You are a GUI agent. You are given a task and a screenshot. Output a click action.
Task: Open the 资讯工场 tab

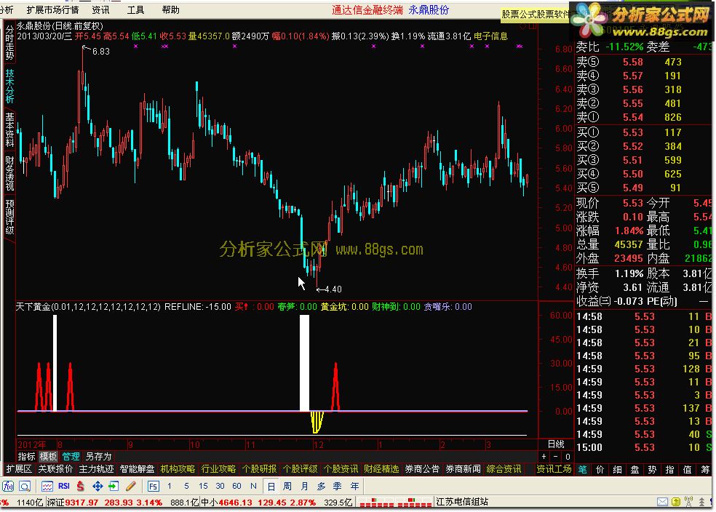(x=554, y=469)
